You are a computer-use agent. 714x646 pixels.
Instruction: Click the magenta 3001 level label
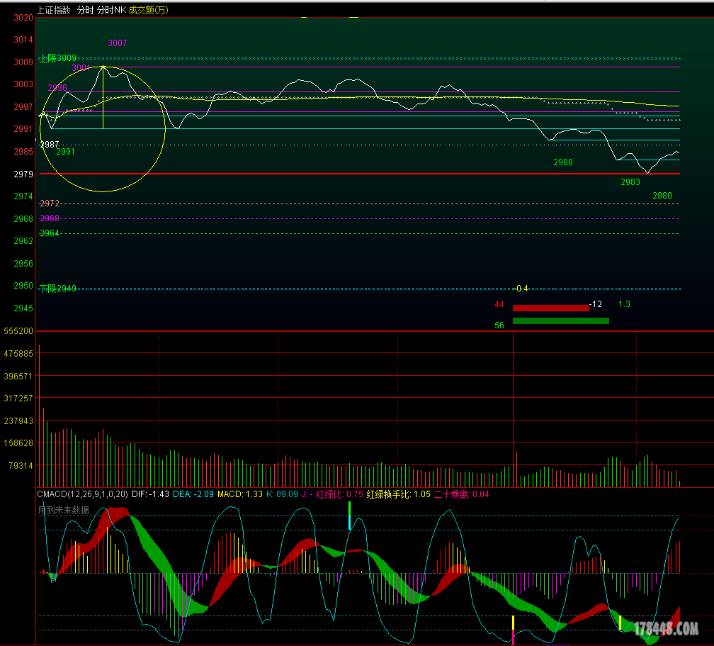pyautogui.click(x=81, y=68)
